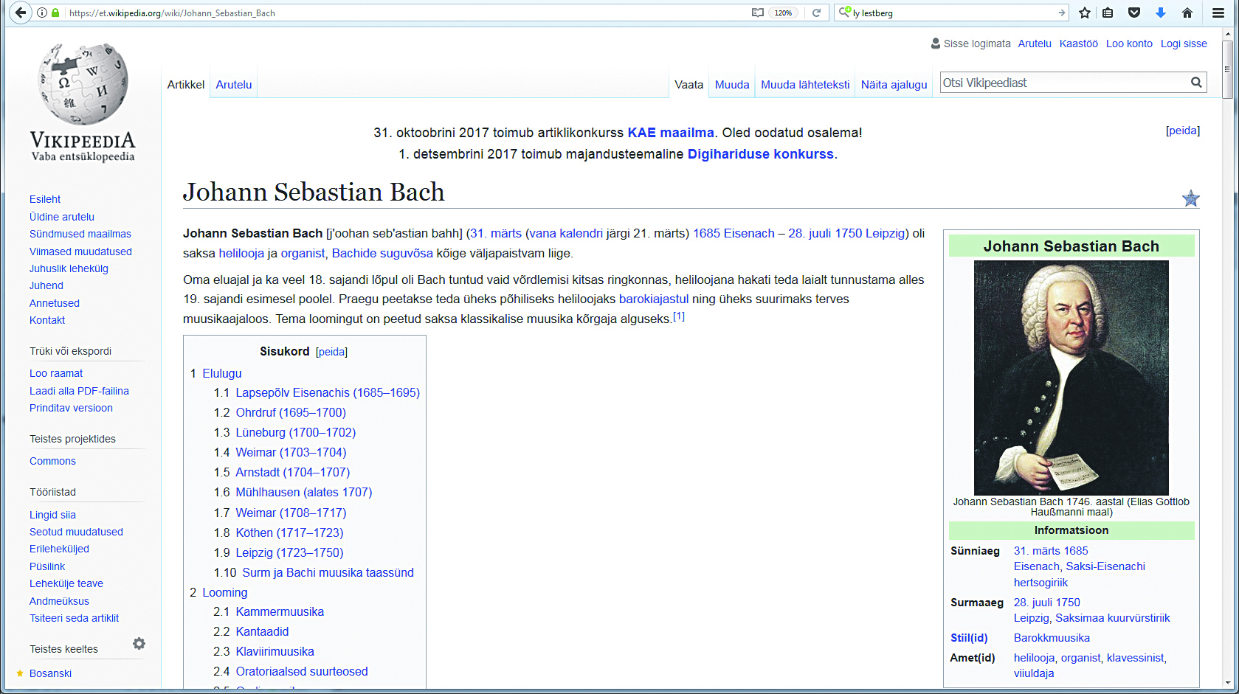The height and width of the screenshot is (694, 1239).
Task: Reload the page with the refresh icon
Action: pyautogui.click(x=816, y=13)
